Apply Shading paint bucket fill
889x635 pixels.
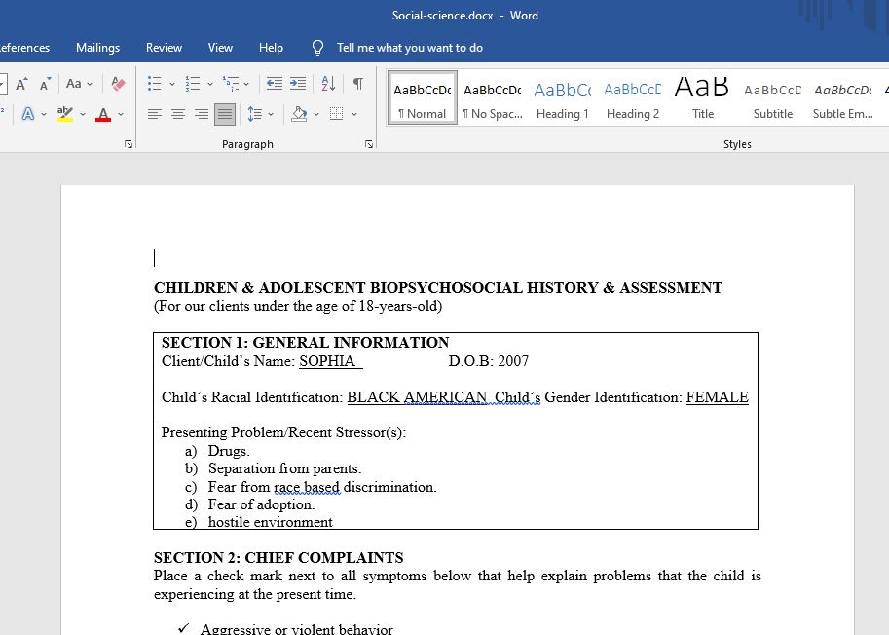click(x=299, y=114)
